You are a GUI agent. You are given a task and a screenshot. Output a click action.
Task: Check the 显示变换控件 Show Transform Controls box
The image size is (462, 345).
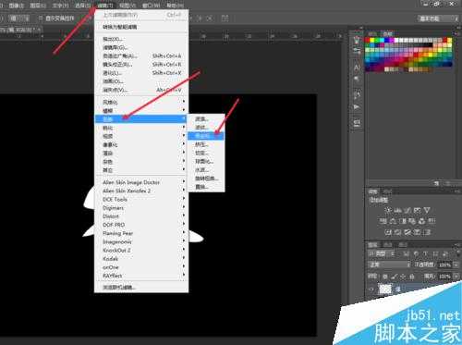pyautogui.click(x=41, y=18)
